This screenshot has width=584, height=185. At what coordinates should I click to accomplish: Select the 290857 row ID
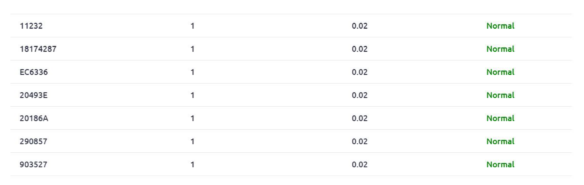(33, 141)
